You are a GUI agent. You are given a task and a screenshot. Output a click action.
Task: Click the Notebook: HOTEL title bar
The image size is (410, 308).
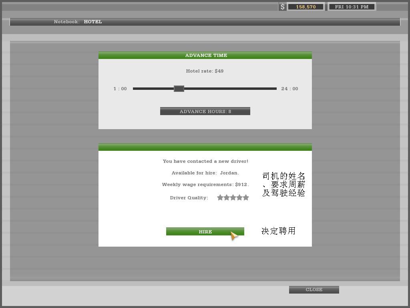(x=205, y=22)
